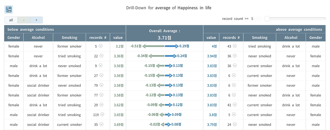Click the plus expand button
Viewport: 330px width, 130px height.
(x=36, y=20)
